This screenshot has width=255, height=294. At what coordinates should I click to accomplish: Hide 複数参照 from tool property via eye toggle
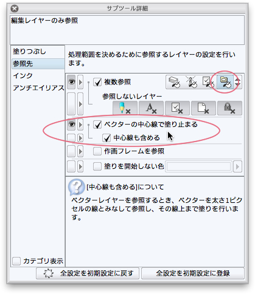71,82
